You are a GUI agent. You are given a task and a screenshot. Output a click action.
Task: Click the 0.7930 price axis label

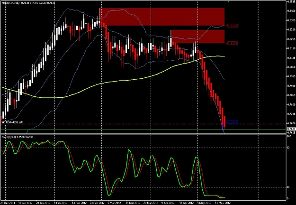tap(291, 86)
